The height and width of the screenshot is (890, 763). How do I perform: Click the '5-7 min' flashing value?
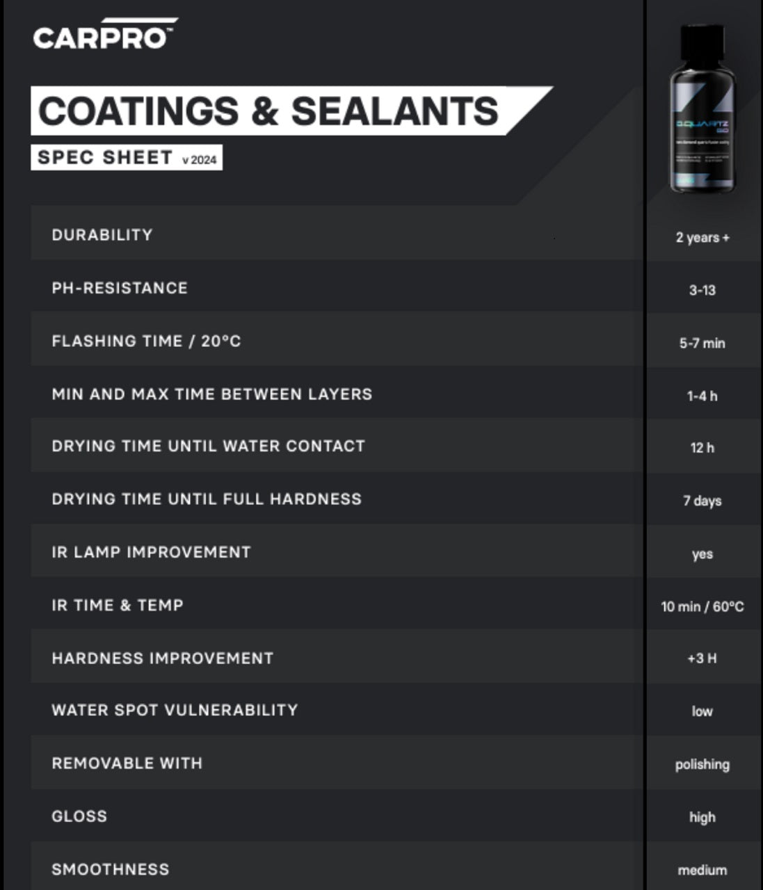tap(702, 343)
